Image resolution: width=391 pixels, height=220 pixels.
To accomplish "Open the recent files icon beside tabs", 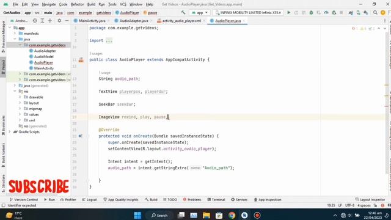I will (385, 21).
